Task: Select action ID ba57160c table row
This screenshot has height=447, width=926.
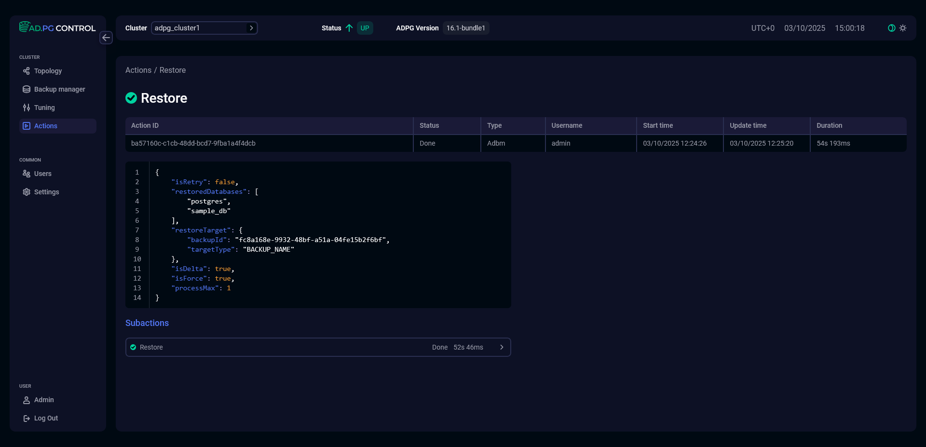Action: pyautogui.click(x=193, y=143)
